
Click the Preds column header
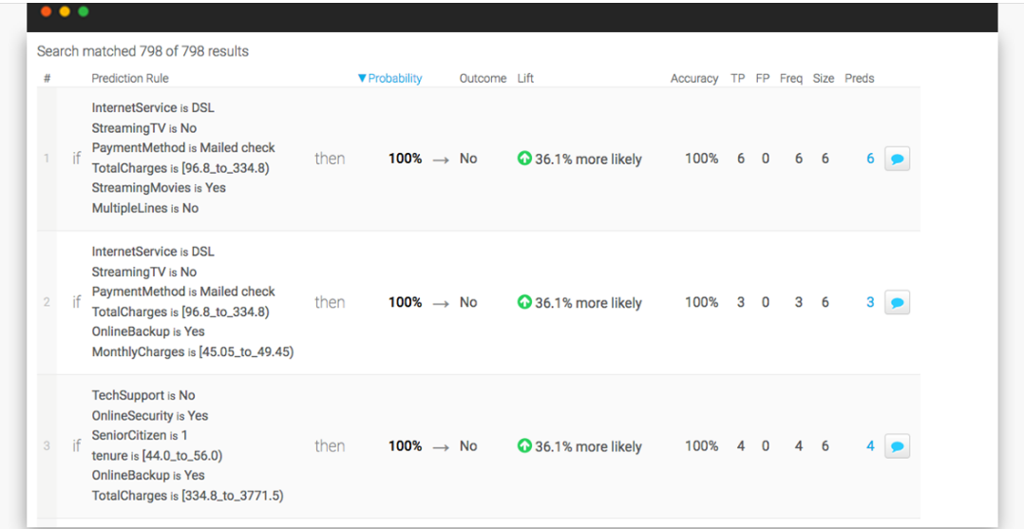(x=859, y=79)
